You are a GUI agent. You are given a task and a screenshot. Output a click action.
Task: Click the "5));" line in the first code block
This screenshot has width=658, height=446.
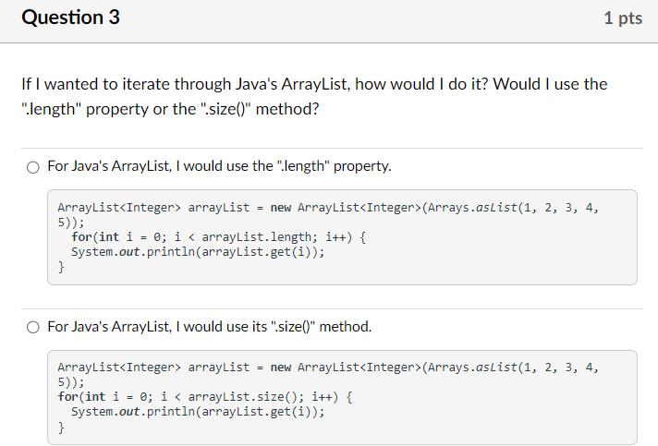[71, 223]
